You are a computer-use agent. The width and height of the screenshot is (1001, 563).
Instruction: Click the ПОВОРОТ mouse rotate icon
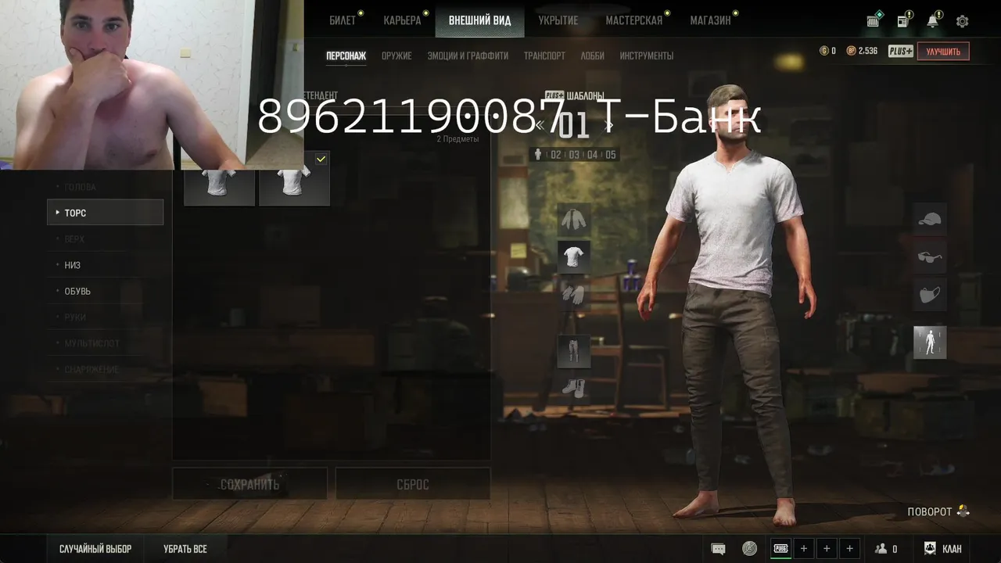963,511
